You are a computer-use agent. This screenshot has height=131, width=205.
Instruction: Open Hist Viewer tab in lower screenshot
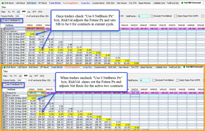point(124,67)
